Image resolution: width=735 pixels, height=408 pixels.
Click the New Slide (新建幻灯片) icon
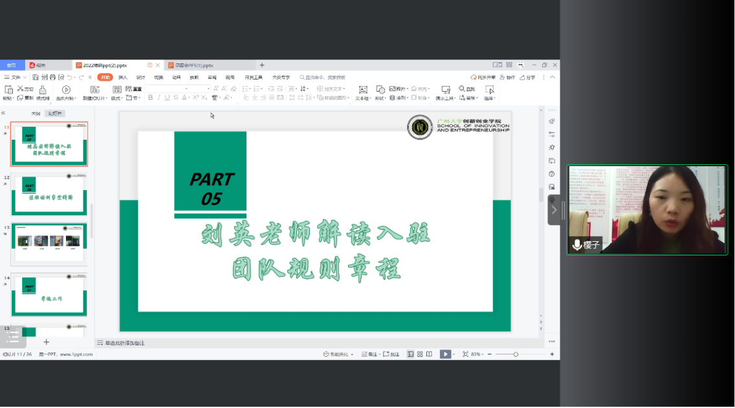click(x=94, y=89)
